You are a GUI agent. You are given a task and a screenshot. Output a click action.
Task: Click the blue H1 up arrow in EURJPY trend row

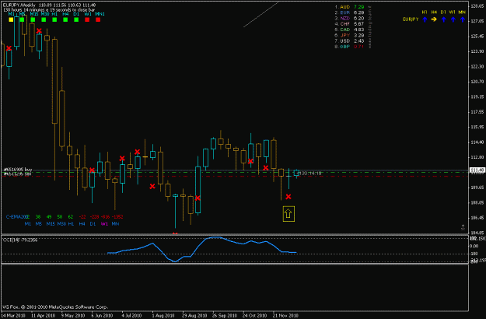tap(425, 19)
